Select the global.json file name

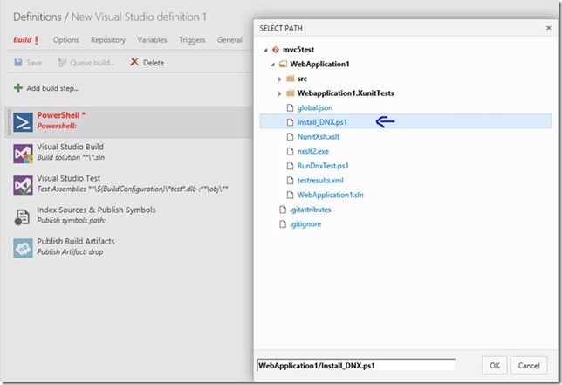315,108
